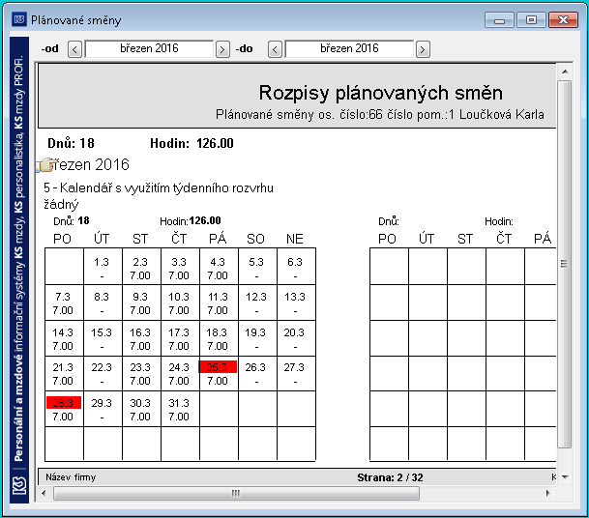Click the bold Hodin: 126.00 summary

click(191, 143)
